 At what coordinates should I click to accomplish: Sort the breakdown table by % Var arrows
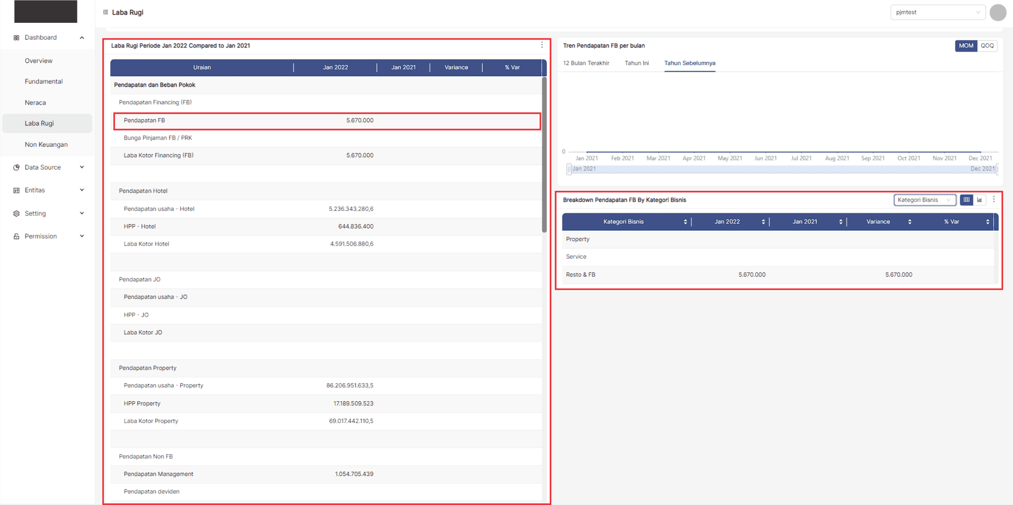pos(988,222)
